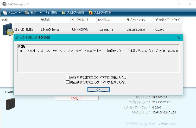This screenshot has width=196, height=128.
Task: Select the LS410D NAS icon with question mark
Action: coord(8,29)
